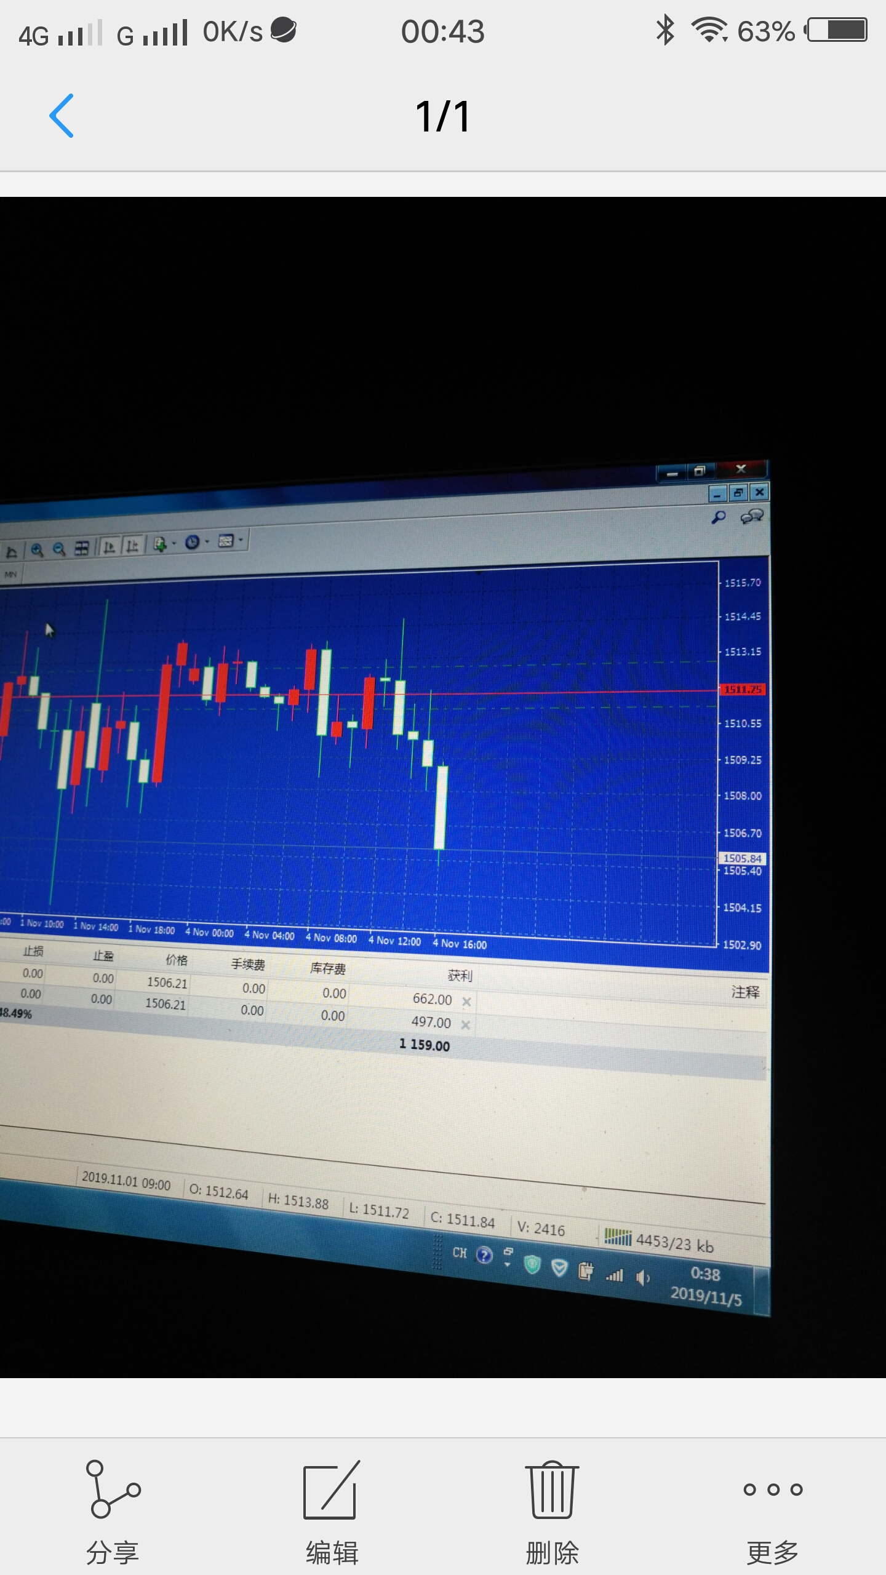Click the O: 1512.64 status entry

pyautogui.click(x=218, y=1192)
